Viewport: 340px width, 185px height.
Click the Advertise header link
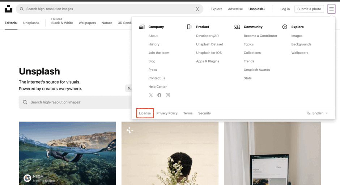[x=235, y=9]
